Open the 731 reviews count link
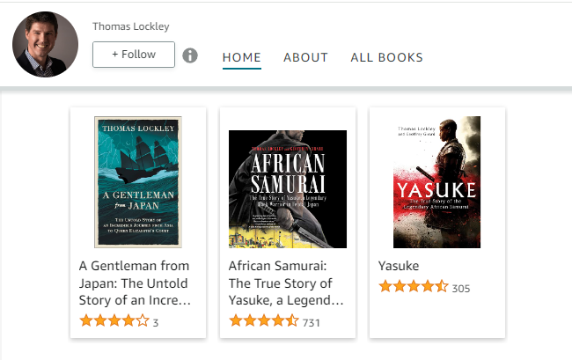The height and width of the screenshot is (360, 572). coord(311,323)
